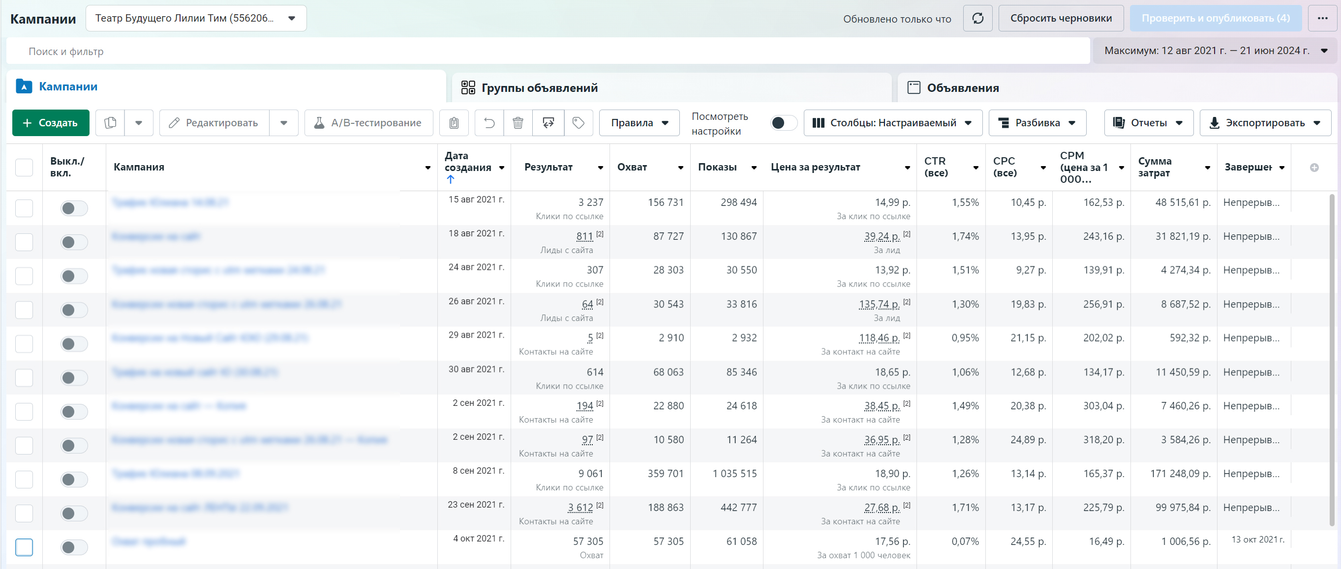Click the duplicate campaign icon

(110, 123)
